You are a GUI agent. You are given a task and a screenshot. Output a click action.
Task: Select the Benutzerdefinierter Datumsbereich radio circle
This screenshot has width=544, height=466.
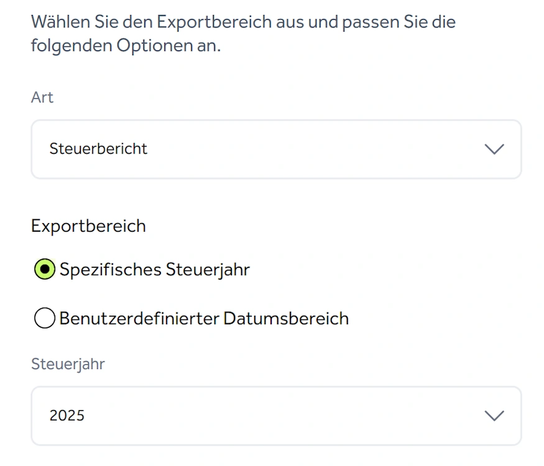(45, 318)
